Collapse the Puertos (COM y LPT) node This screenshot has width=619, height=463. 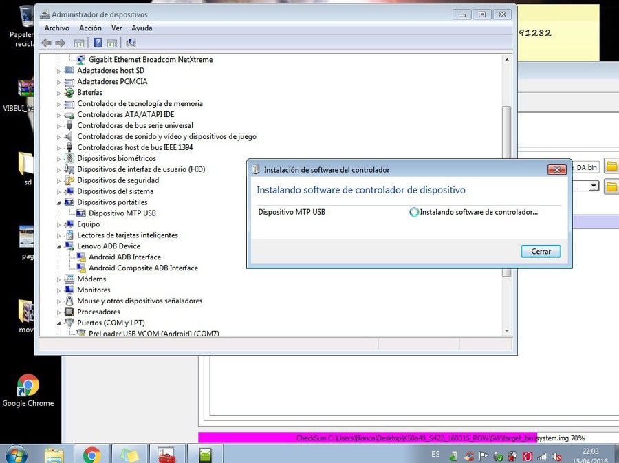click(59, 323)
